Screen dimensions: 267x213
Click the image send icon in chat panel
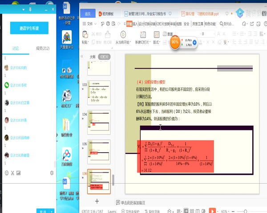(x=18, y=173)
